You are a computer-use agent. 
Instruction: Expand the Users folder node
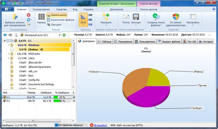[9, 58]
